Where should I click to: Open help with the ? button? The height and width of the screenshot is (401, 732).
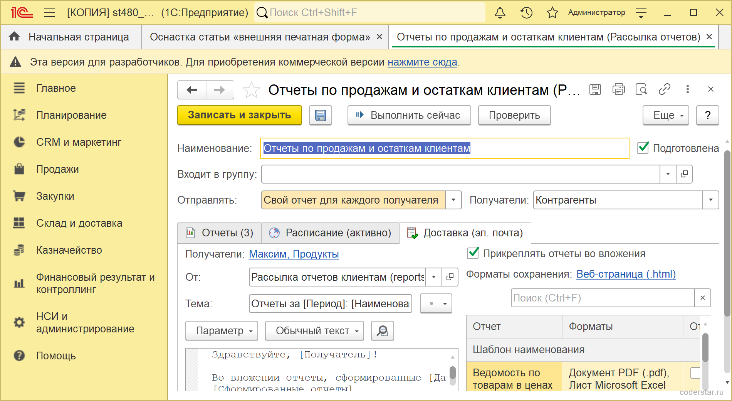[708, 115]
